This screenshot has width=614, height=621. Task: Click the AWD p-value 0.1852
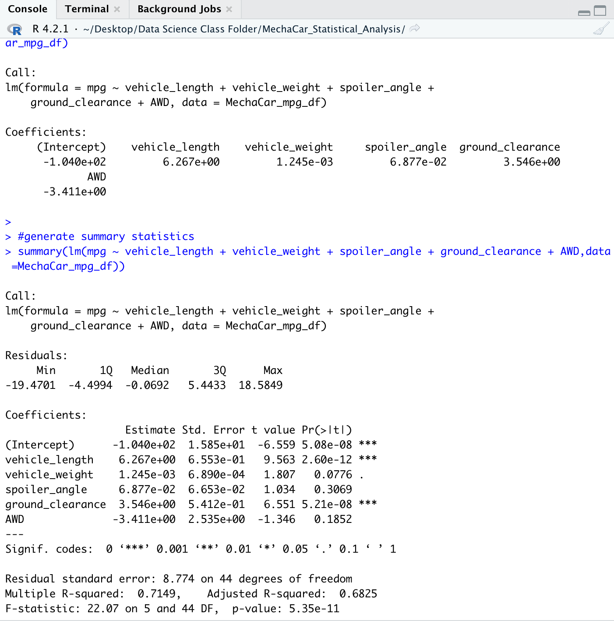point(333,519)
